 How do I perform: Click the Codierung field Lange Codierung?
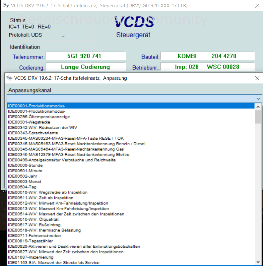click(x=86, y=67)
